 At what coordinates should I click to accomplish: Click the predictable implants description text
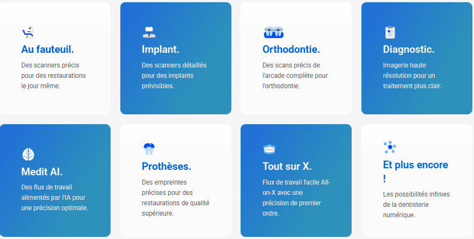click(x=174, y=75)
